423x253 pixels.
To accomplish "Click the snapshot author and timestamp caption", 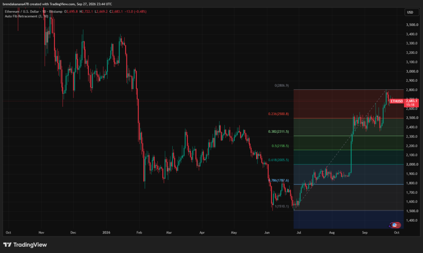I will [x=57, y=4].
